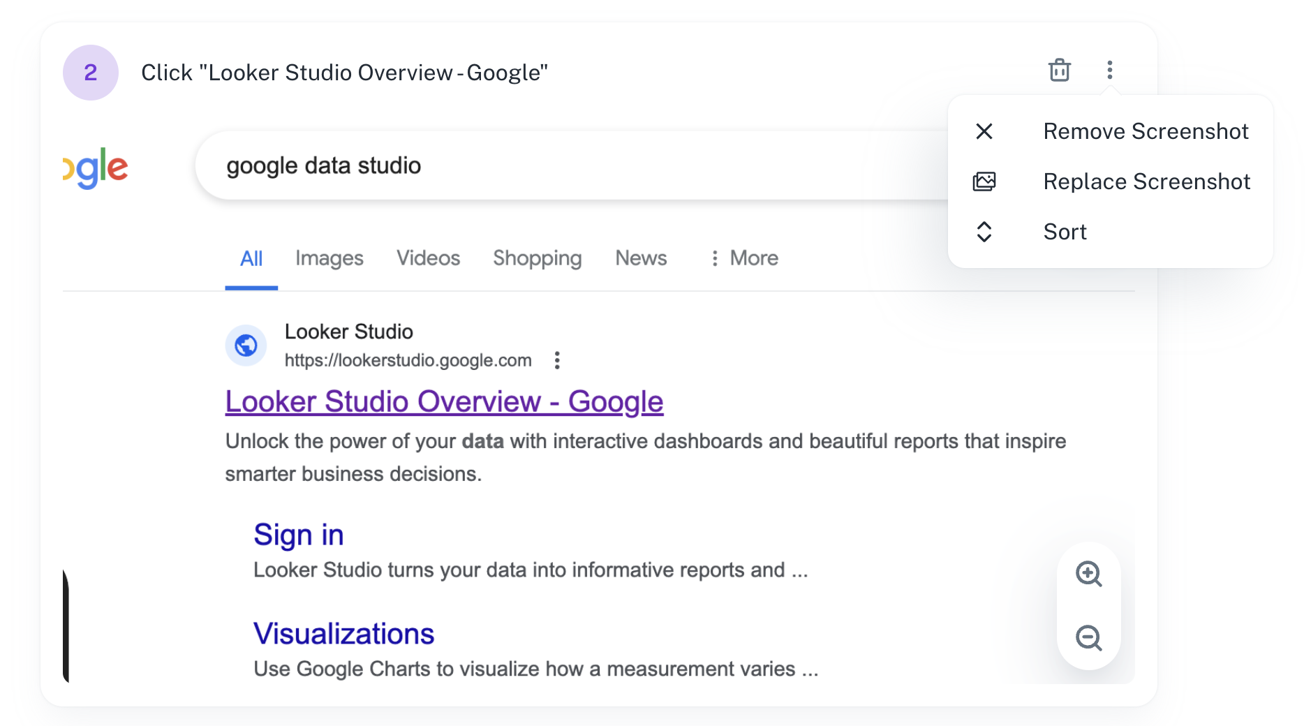This screenshot has height=726, width=1311.
Task: Open the Sign in sitelink
Action: 299,535
